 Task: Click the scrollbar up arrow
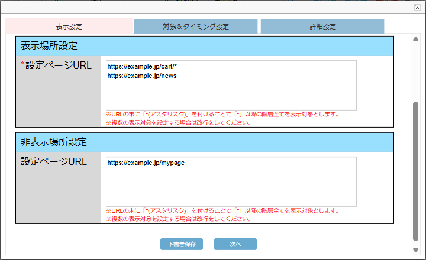point(415,39)
